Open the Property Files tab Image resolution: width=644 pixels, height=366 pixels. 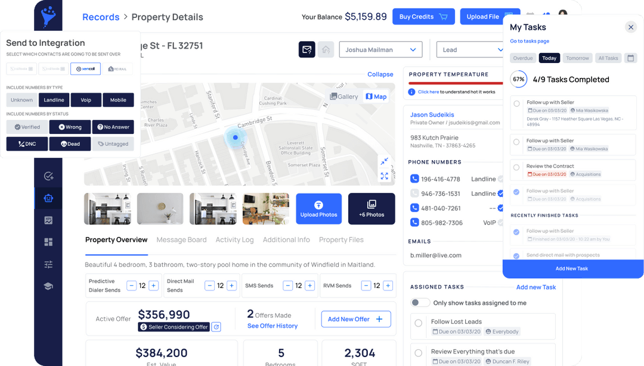(x=341, y=240)
